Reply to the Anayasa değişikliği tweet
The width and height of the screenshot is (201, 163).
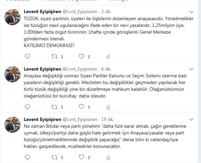(27, 107)
